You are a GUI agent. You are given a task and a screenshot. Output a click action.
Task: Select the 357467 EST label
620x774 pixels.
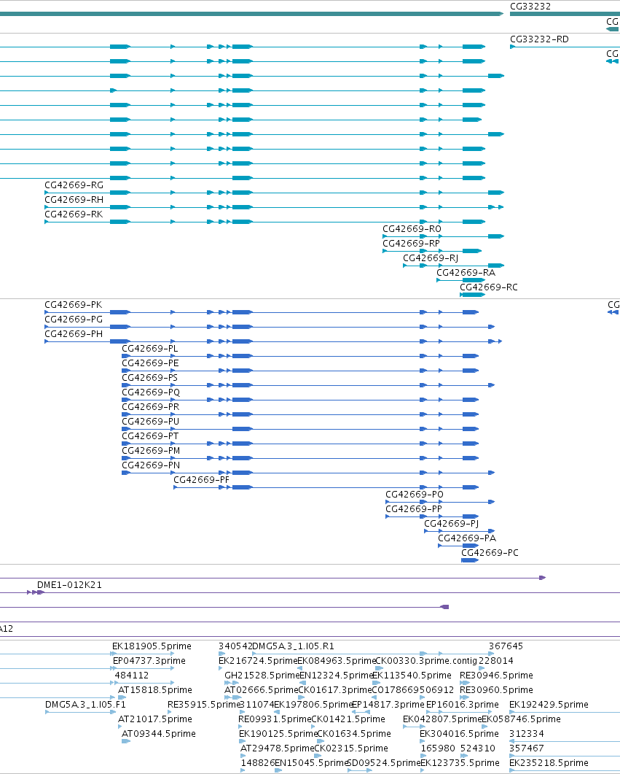(526, 748)
